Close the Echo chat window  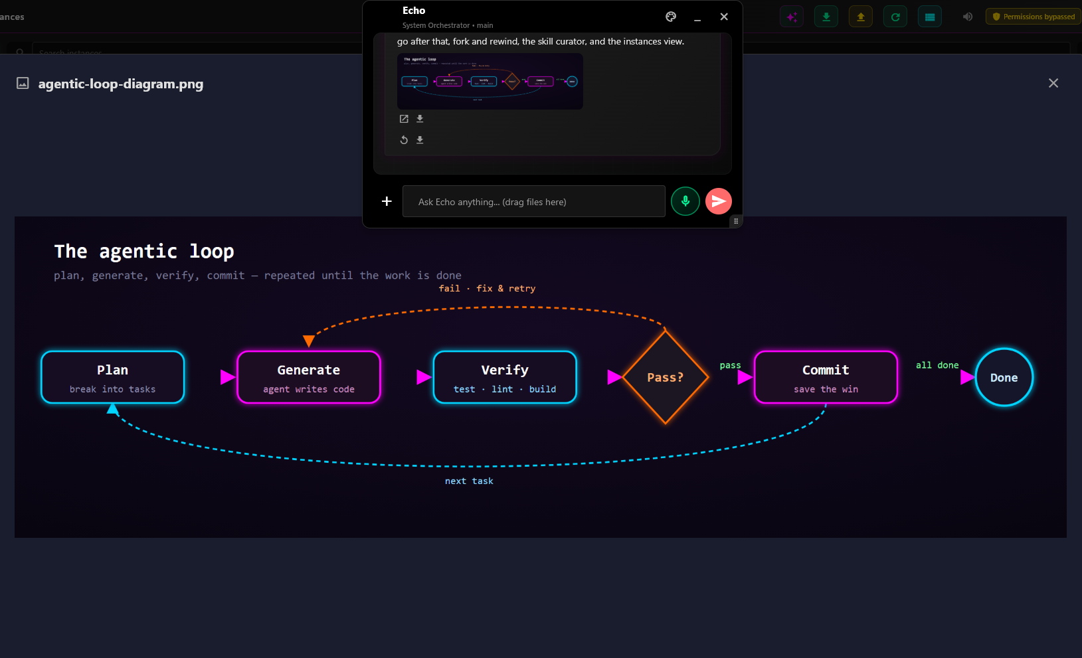point(724,17)
